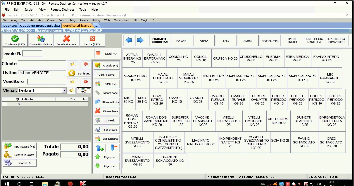The height and width of the screenshot is (186, 354).
Task: Expand the Visual. Default dropdown
Action: (64, 90)
